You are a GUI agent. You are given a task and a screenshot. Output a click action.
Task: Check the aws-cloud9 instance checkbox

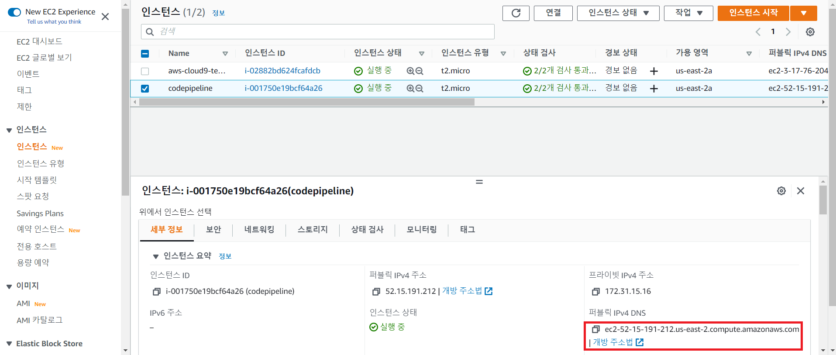[x=145, y=71]
